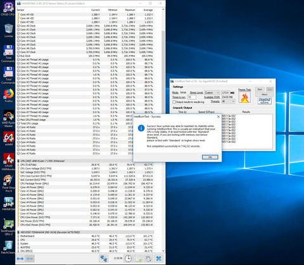304x265 pixels.
Task: Select the SoC Voltage (SVI2 TFN) row
Action: point(85,172)
